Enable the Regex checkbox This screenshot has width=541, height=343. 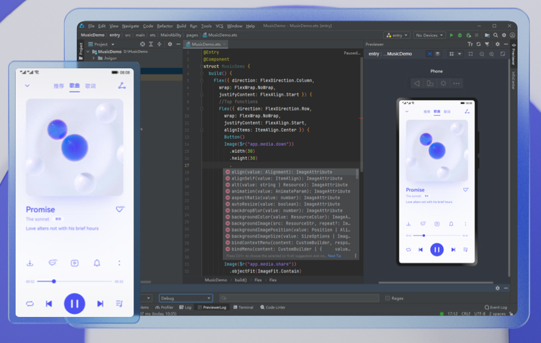[387, 298]
